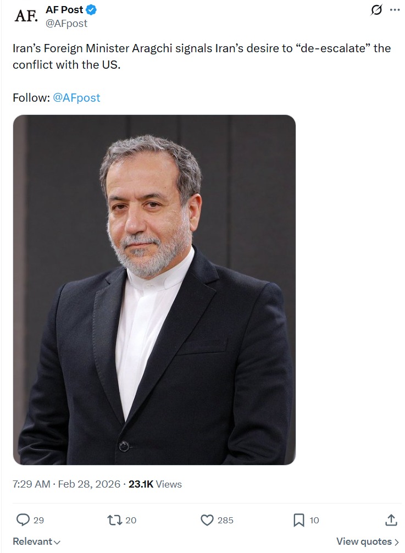This screenshot has height=553, width=405.
Task: Click the repost arrows icon
Action: point(114,520)
